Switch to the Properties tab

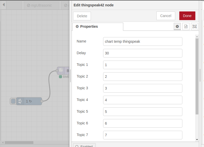[98, 26]
